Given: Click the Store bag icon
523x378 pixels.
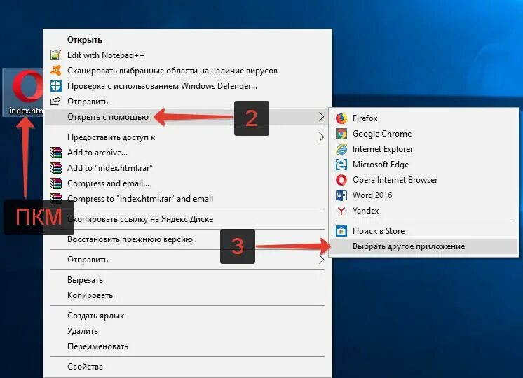Looking at the screenshot, I should 341,231.
